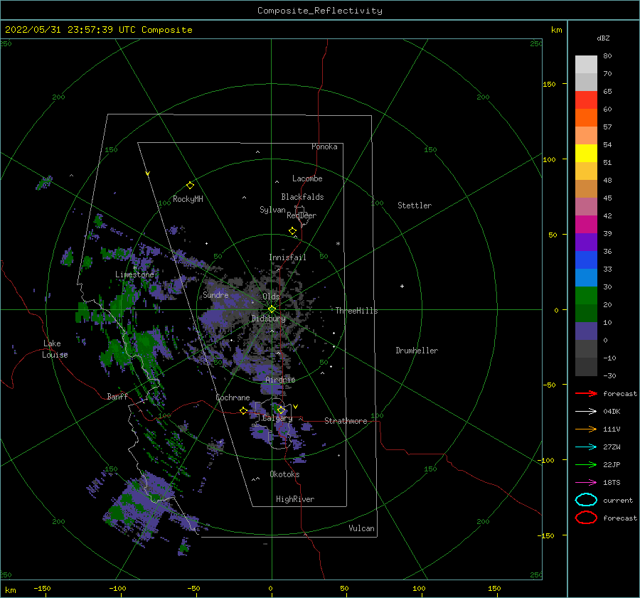The image size is (640, 598).
Task: Select the cyan 27ZW arrow legend icon
Action: 586,447
